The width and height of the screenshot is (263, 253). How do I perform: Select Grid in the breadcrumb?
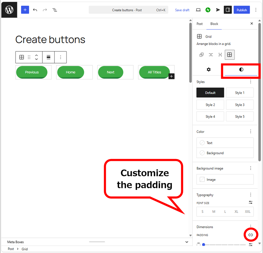(24, 249)
